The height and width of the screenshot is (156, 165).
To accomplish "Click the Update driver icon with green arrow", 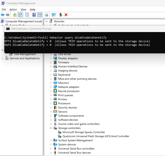I will click(x=61, y=15).
